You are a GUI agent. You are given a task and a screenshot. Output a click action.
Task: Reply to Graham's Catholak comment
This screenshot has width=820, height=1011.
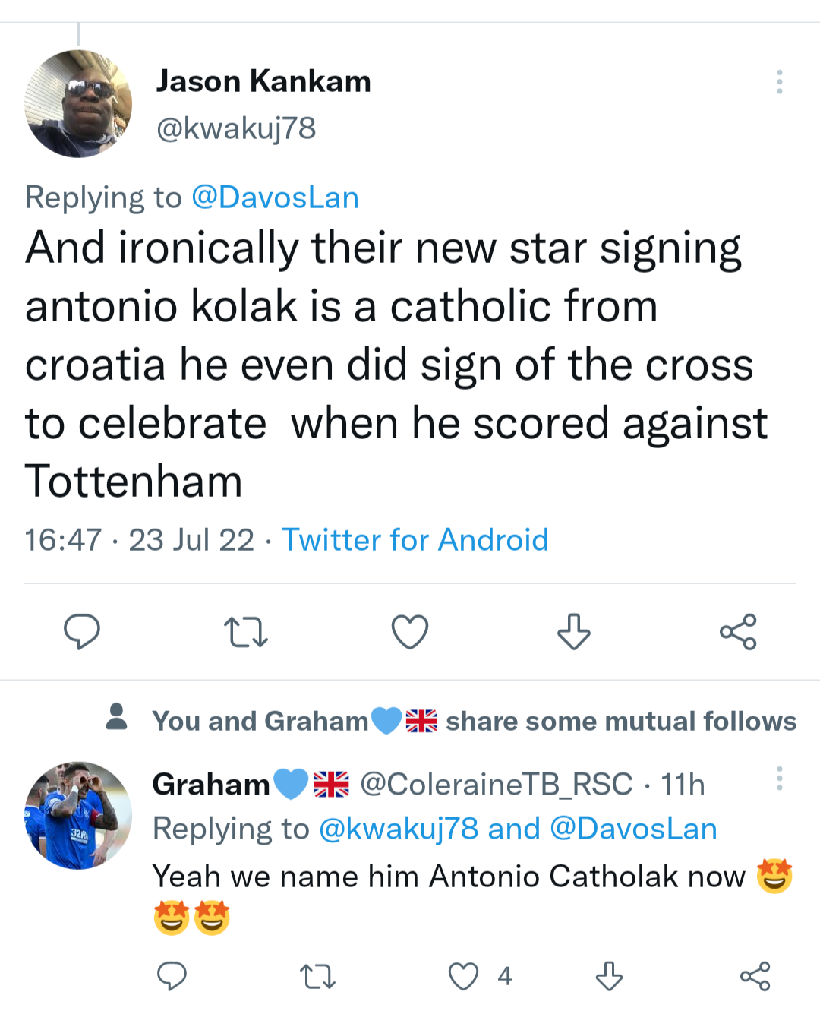pos(172,976)
